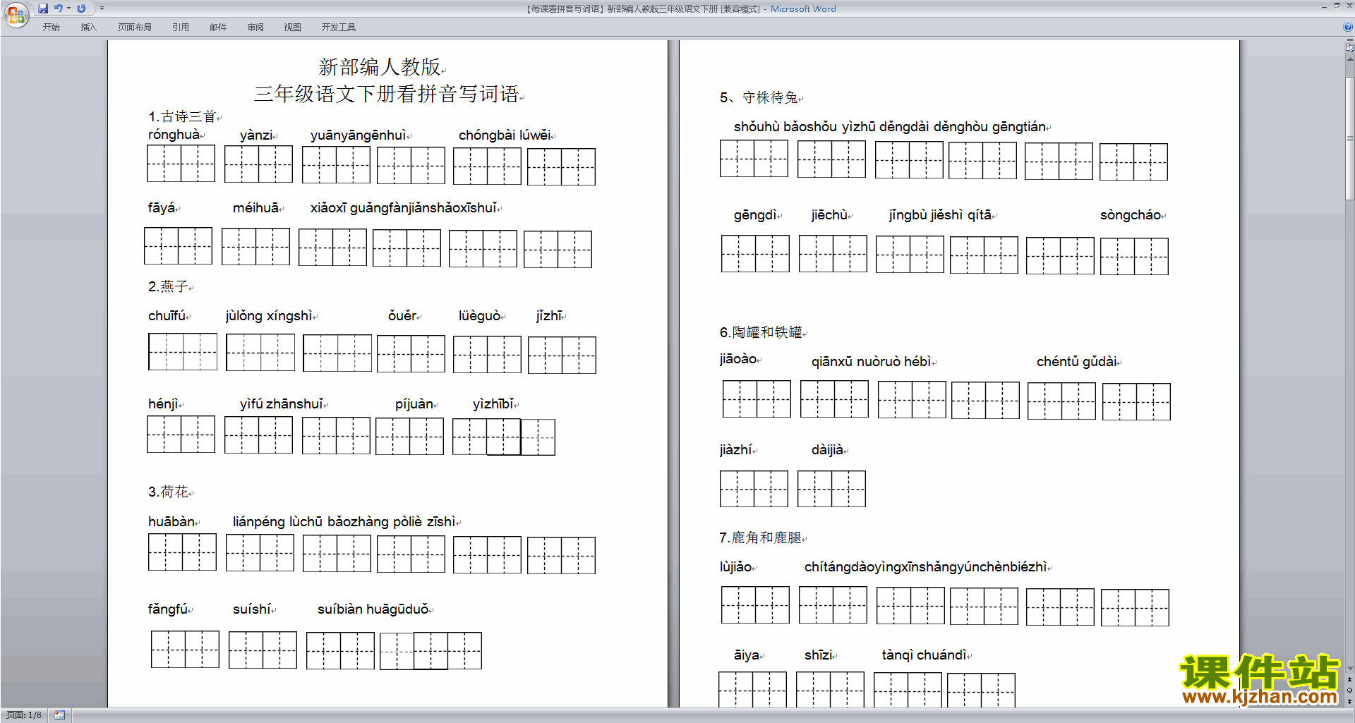Toggle the ruler icon above scrollbar
The image size is (1355, 723).
(1349, 48)
